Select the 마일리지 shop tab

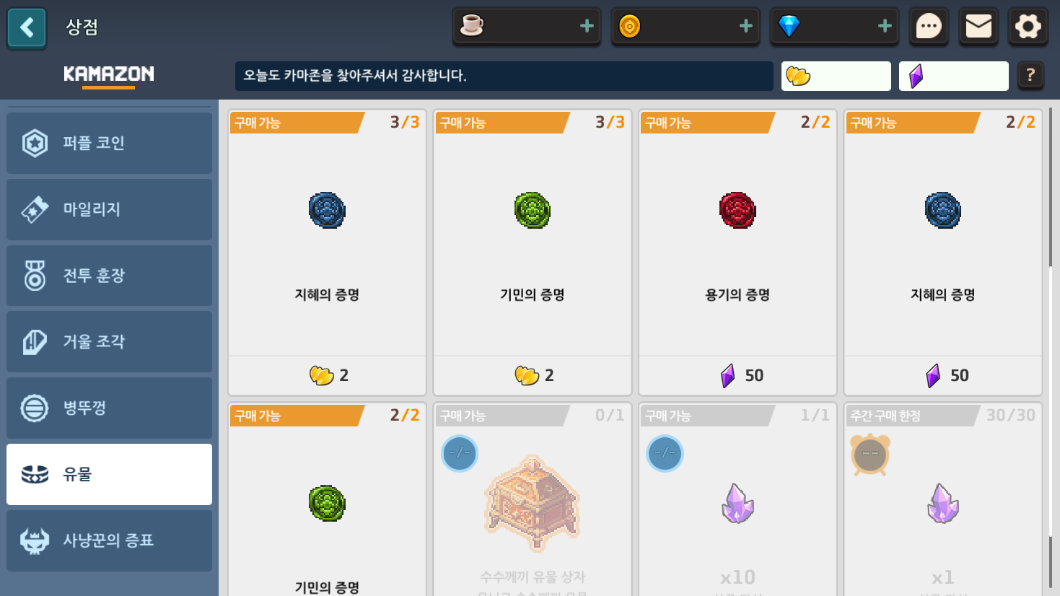[110, 209]
